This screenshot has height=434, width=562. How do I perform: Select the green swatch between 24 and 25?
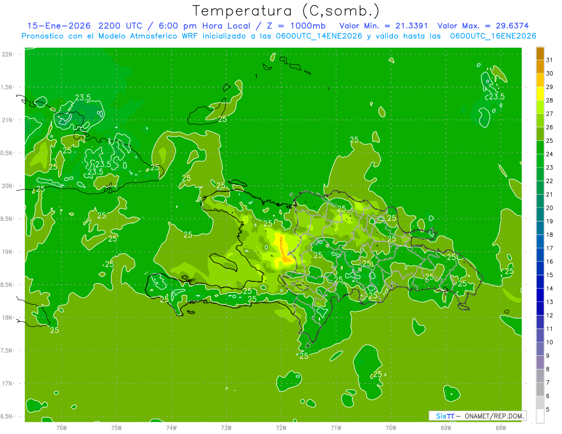click(x=540, y=147)
